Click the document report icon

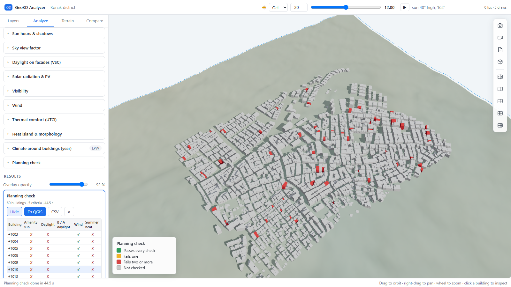click(x=500, y=50)
